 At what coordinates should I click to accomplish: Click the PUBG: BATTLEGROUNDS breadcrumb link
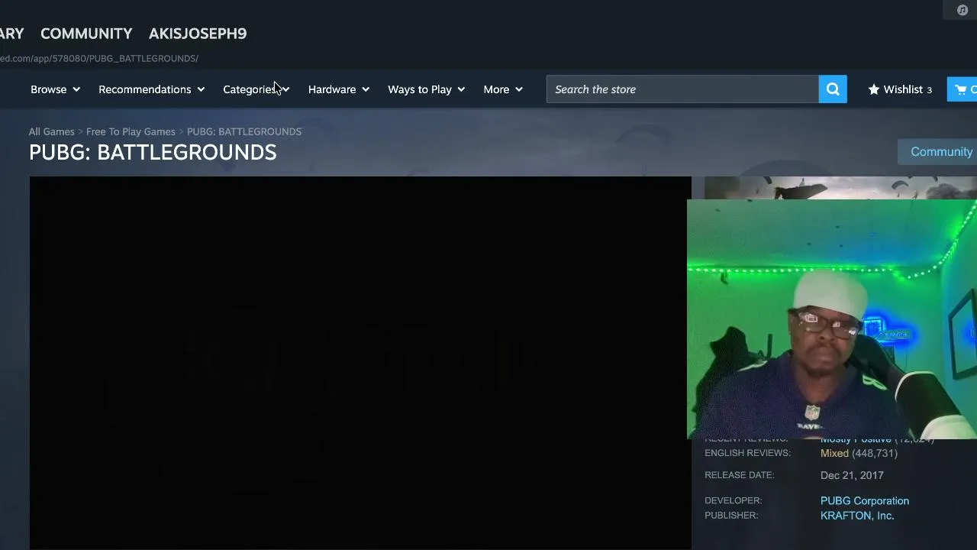point(244,131)
